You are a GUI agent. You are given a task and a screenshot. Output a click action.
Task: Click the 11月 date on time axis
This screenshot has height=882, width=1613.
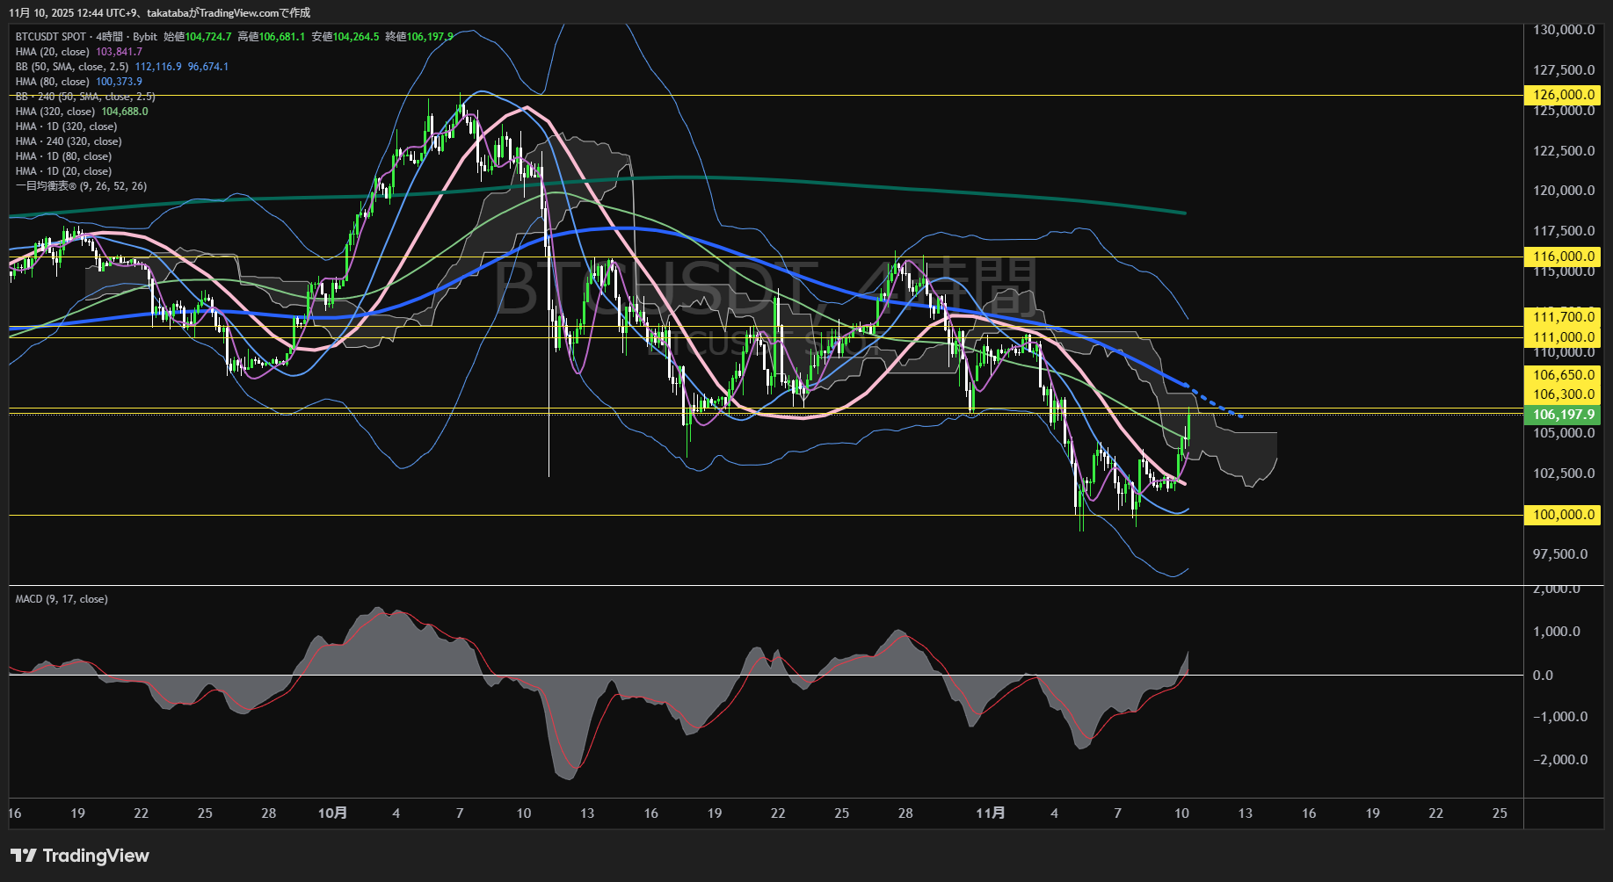click(991, 813)
